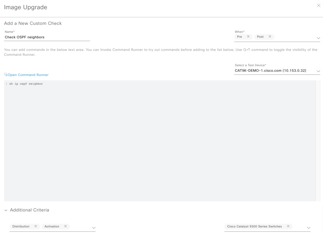Open the device series dropdown arrow
This screenshot has height=236, width=323.
click(308, 228)
